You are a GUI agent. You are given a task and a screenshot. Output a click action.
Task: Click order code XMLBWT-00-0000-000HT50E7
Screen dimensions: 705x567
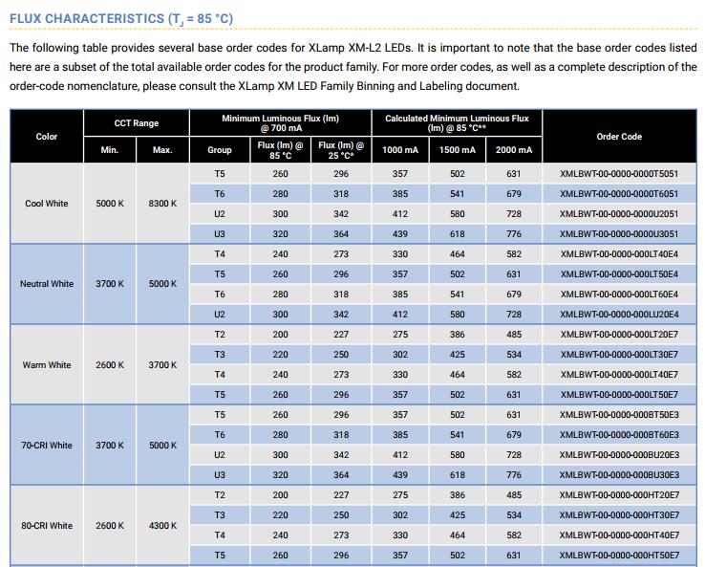619,556
